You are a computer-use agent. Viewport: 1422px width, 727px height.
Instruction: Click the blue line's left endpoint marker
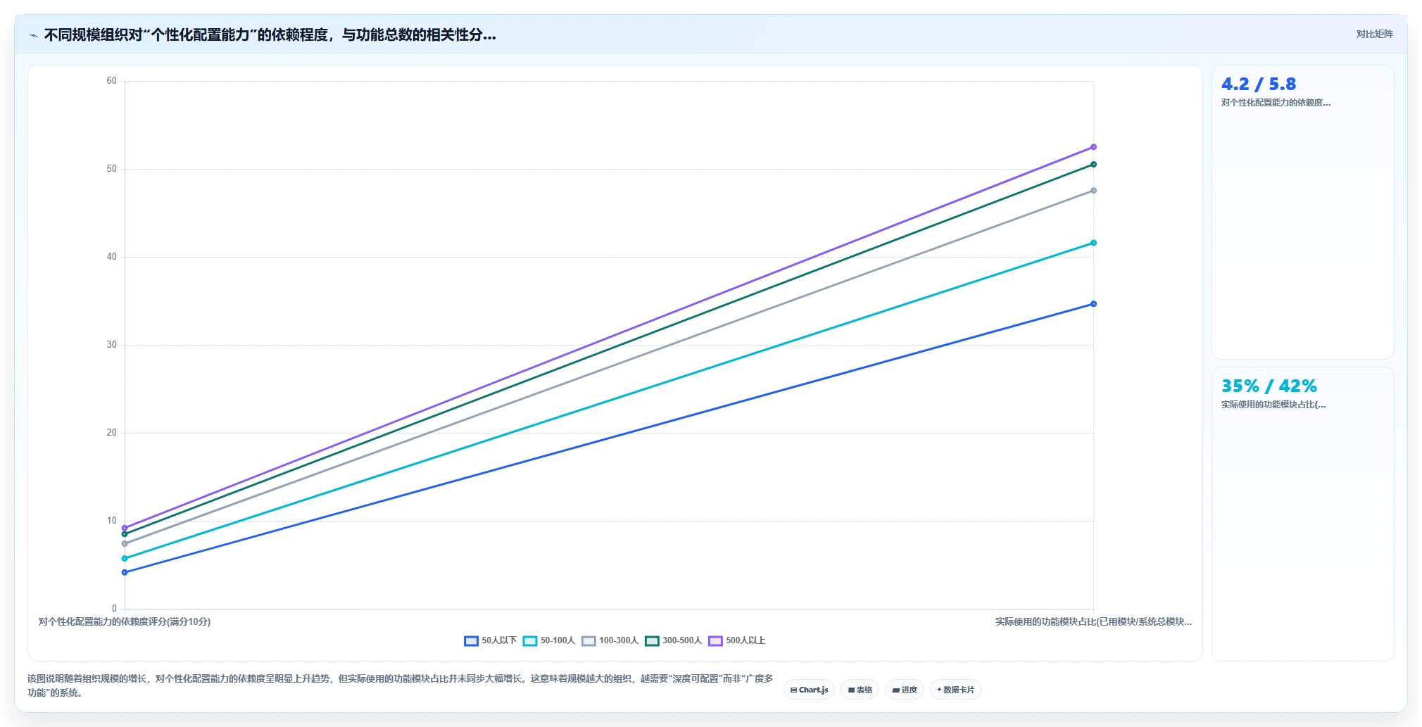point(125,572)
